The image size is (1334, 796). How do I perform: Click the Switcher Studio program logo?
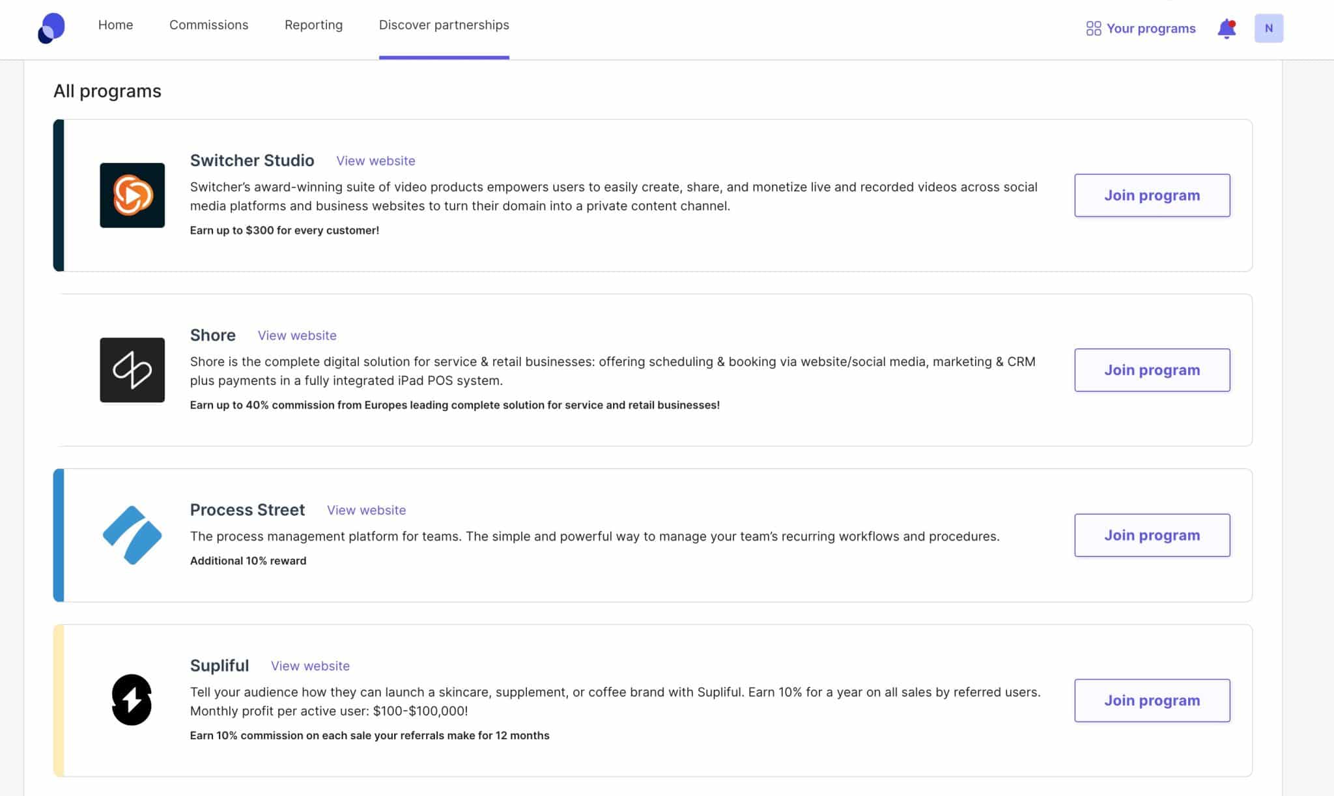pyautogui.click(x=132, y=195)
